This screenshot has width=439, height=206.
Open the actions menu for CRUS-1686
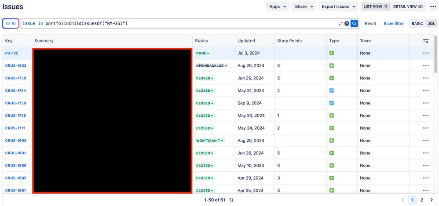click(x=426, y=166)
